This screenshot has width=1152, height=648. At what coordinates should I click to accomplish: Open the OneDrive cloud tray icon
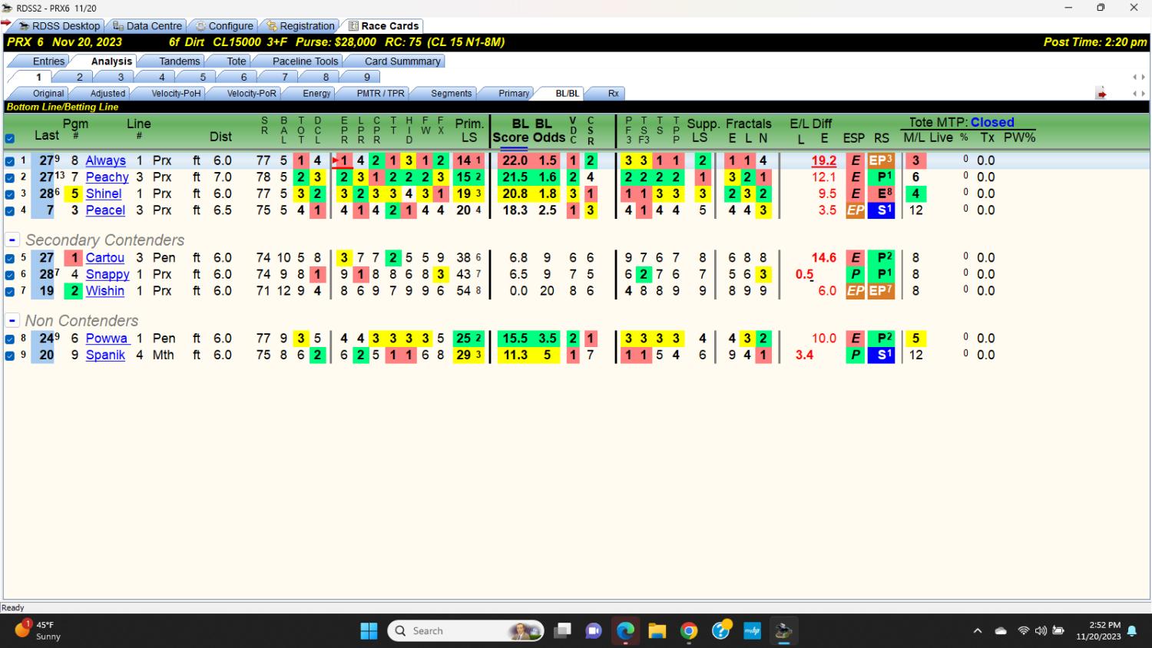tap(1001, 631)
